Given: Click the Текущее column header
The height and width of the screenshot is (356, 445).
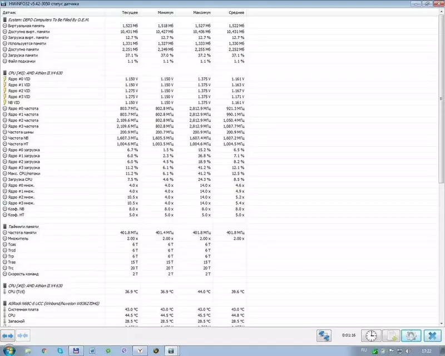Looking at the screenshot, I should [x=122, y=12].
